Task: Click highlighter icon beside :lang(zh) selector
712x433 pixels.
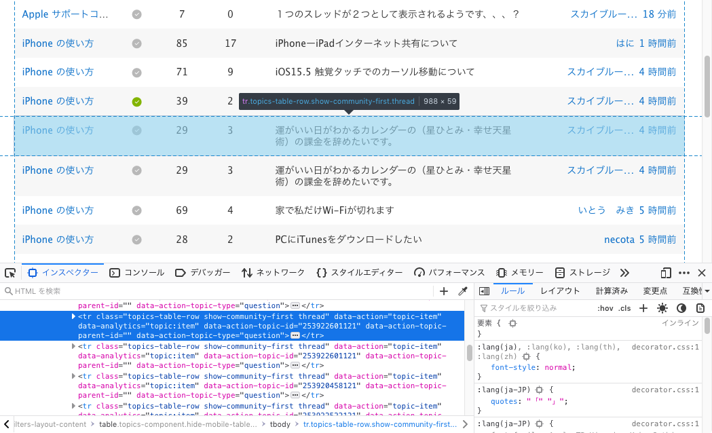Action: 526,357
